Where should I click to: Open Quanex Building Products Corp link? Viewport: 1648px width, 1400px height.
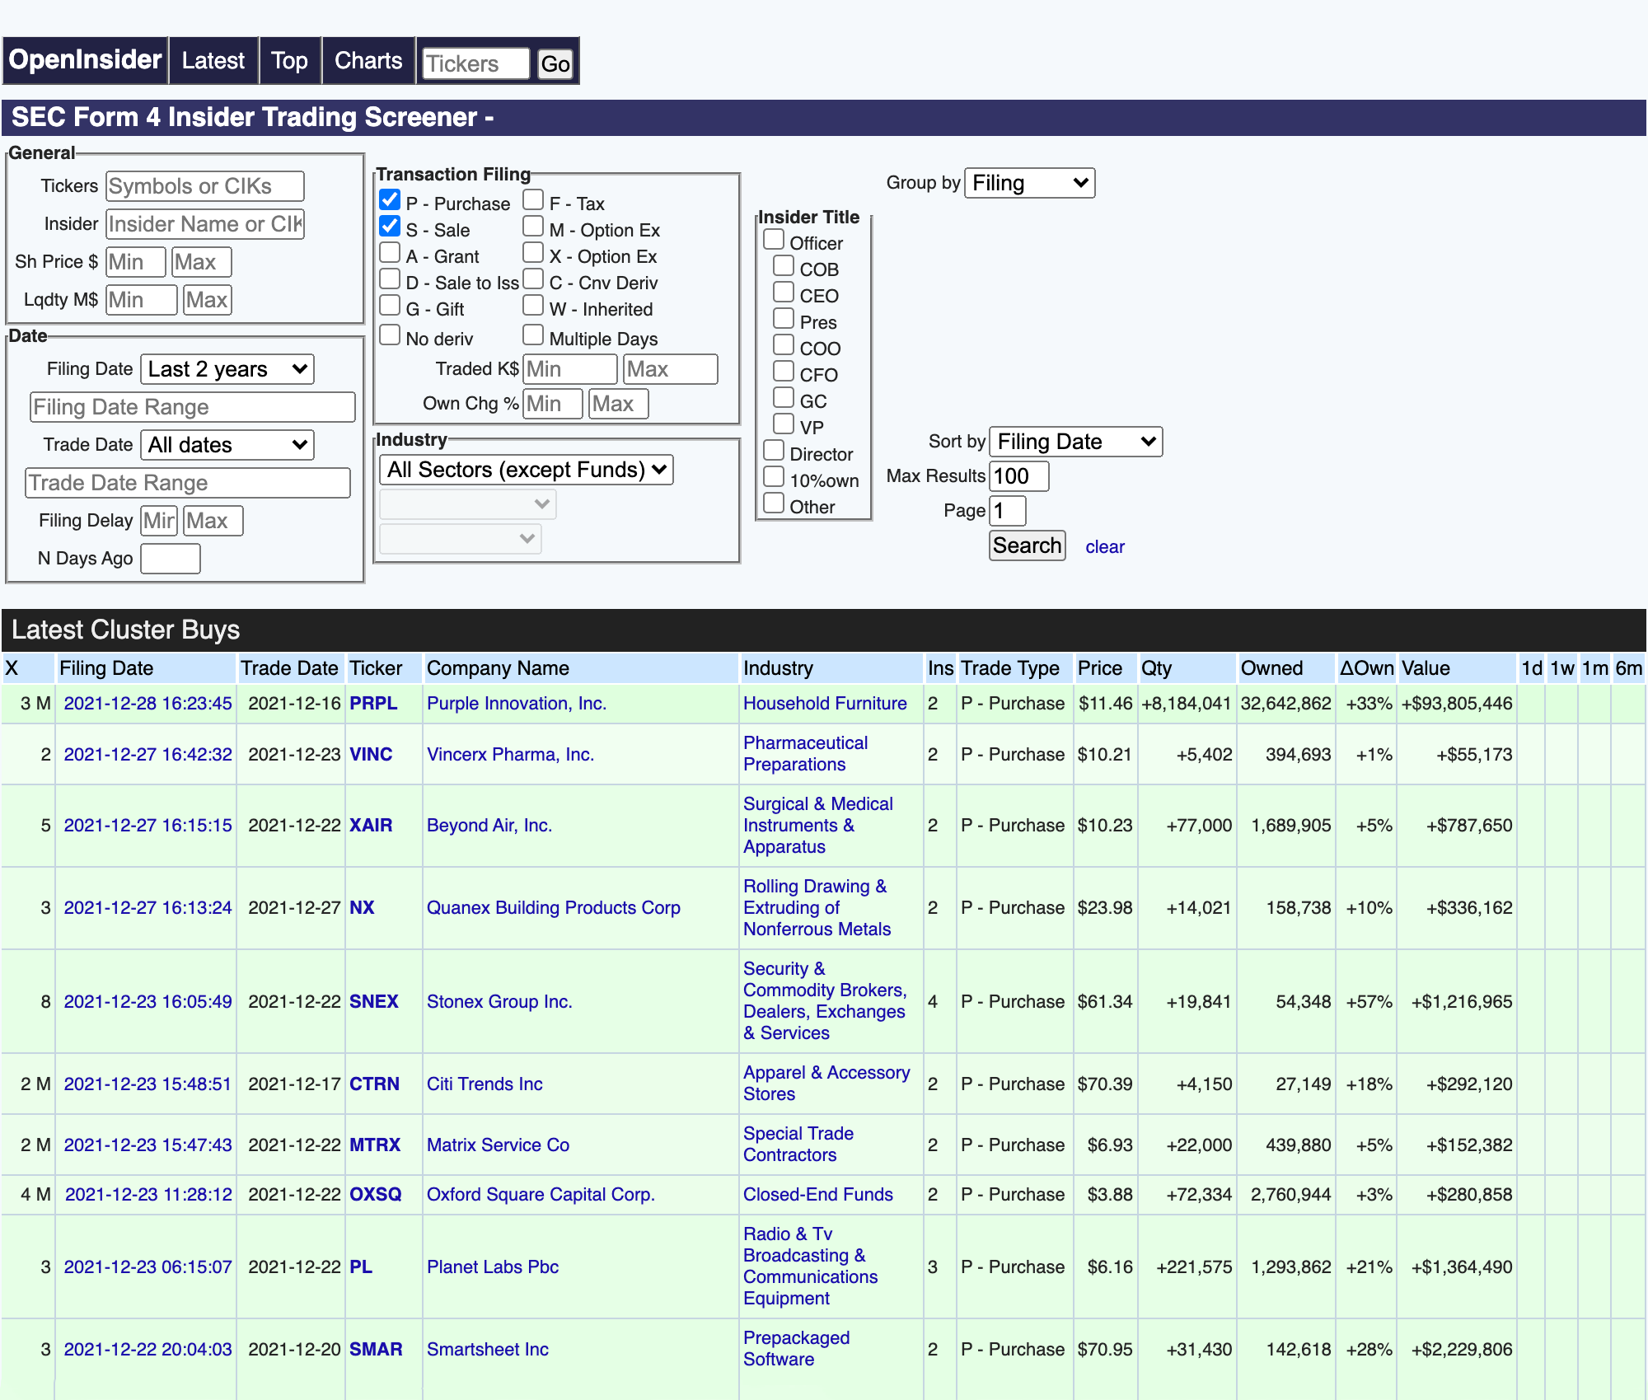(554, 908)
